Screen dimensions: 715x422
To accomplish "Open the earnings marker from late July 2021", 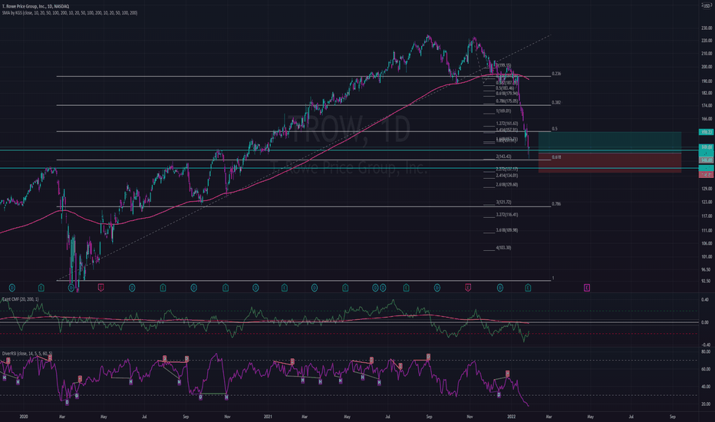I will pyautogui.click(x=406, y=288).
